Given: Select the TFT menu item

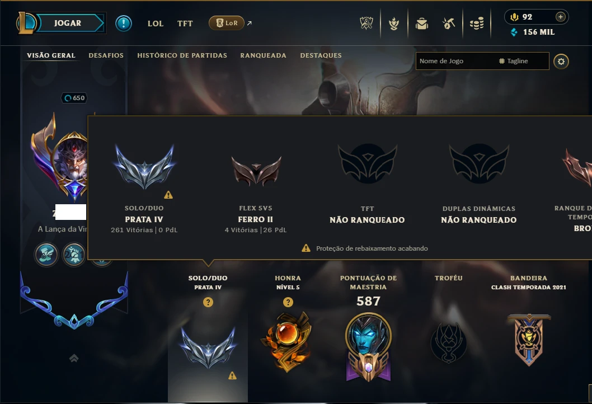Looking at the screenshot, I should [x=185, y=24].
